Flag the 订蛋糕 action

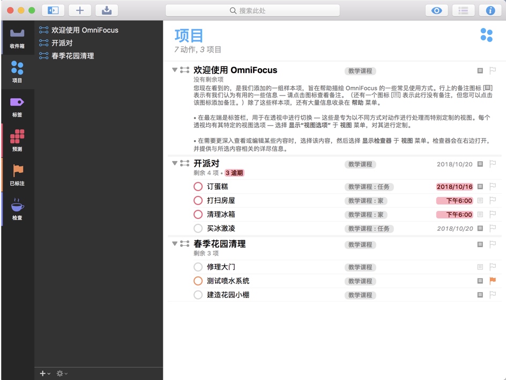coord(493,186)
